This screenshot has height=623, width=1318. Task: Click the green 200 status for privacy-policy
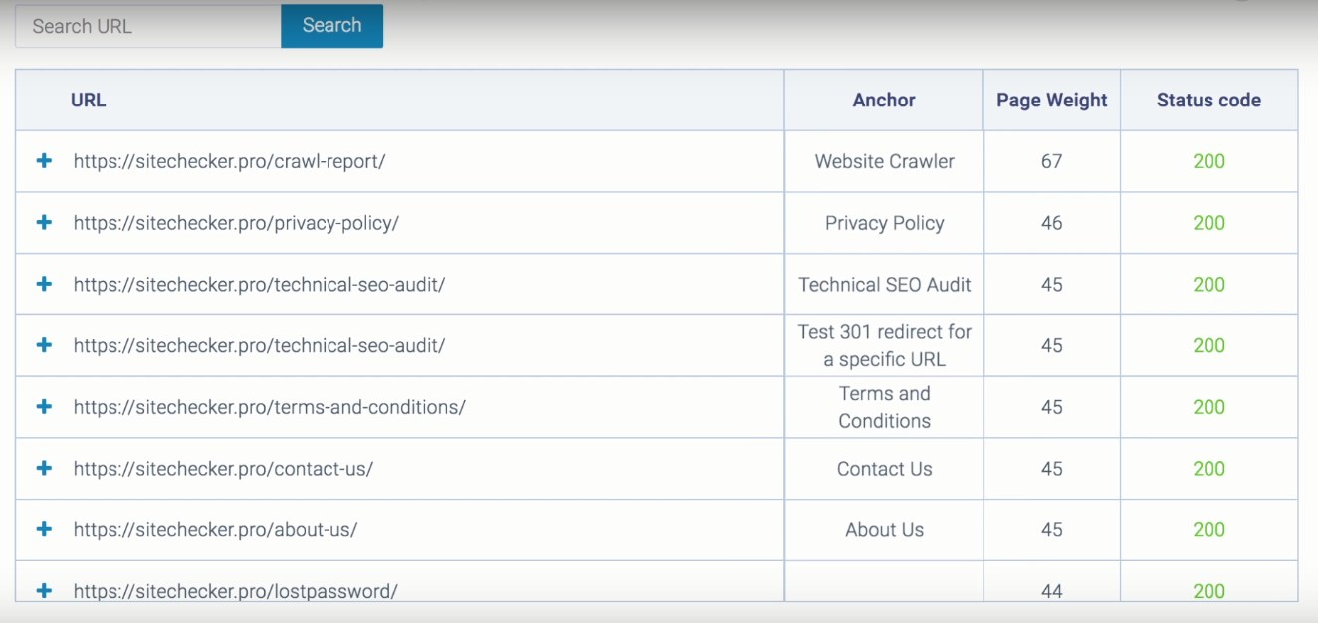pos(1208,223)
